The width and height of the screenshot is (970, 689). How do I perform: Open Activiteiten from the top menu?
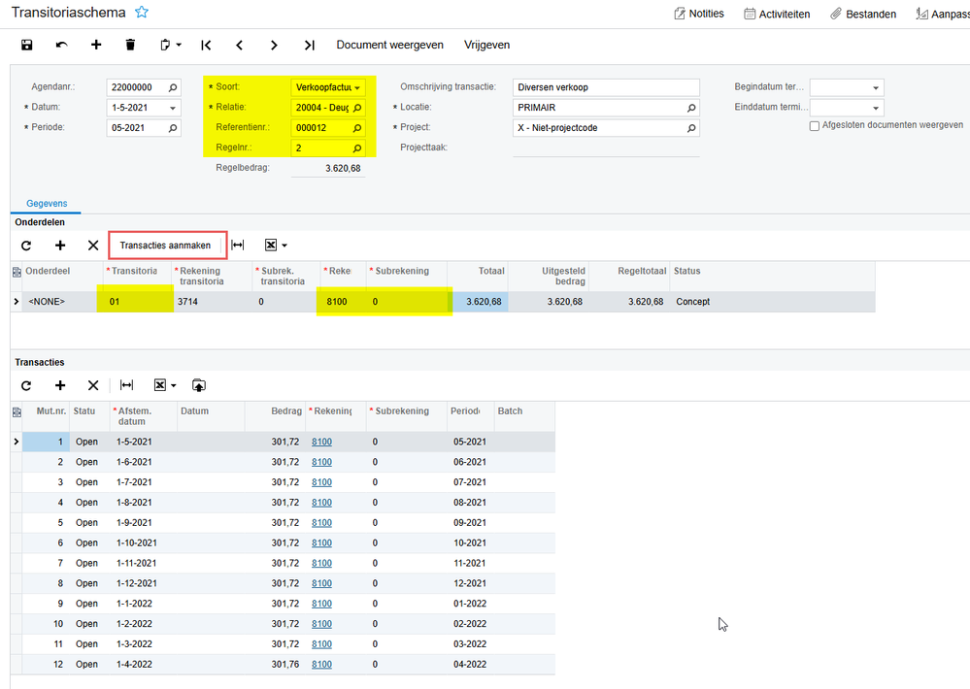click(x=777, y=14)
